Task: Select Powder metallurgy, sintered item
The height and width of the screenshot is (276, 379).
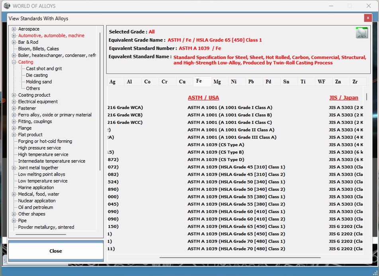Action: coord(46,227)
